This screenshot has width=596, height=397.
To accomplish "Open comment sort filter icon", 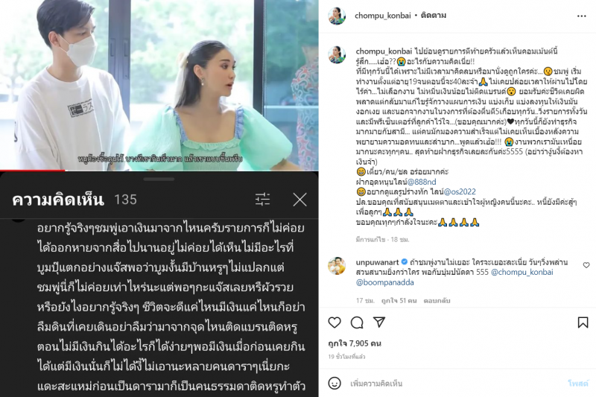I will (263, 200).
